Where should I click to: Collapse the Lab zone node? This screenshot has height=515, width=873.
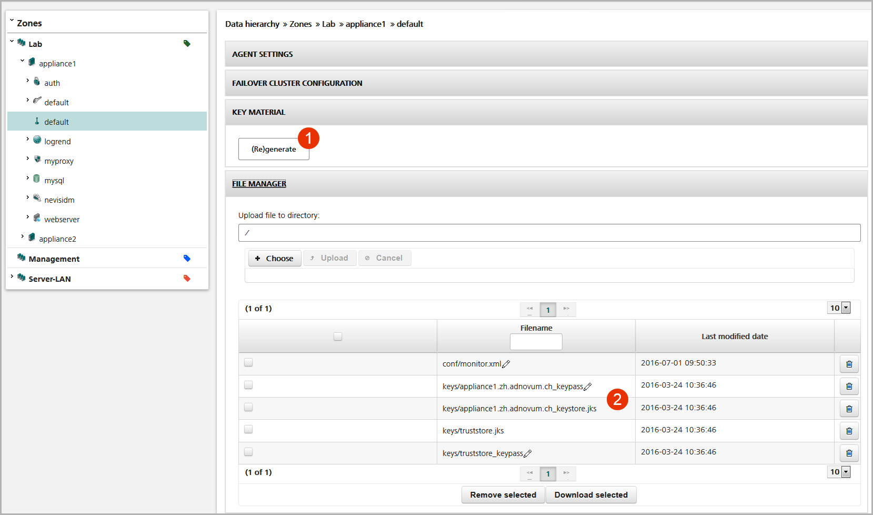[x=12, y=42]
